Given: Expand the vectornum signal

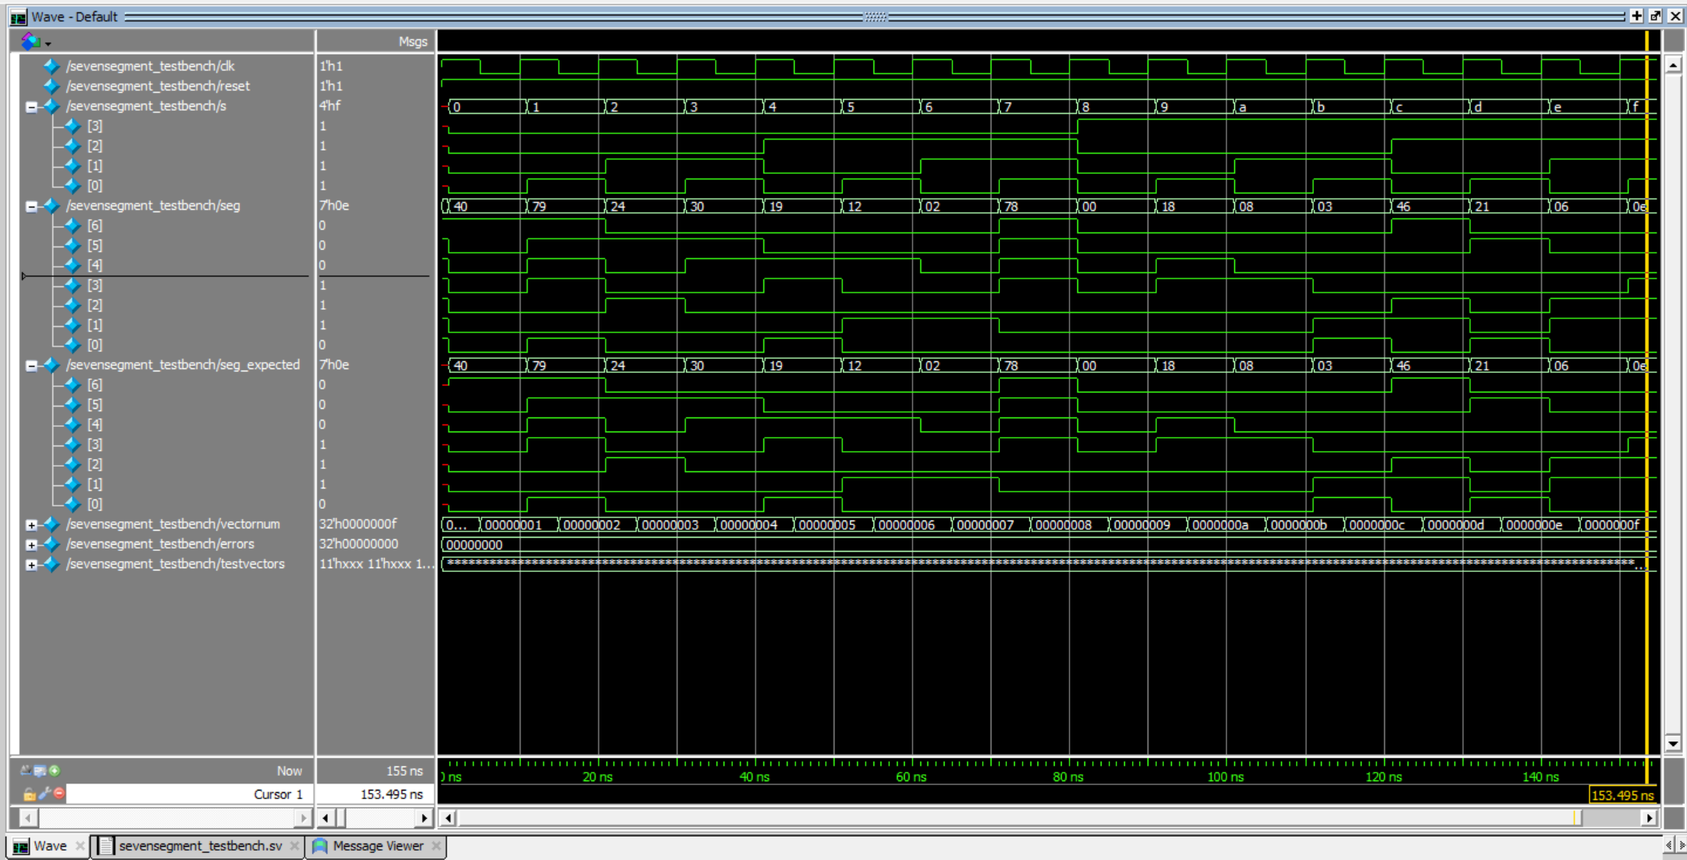Looking at the screenshot, I should point(31,524).
